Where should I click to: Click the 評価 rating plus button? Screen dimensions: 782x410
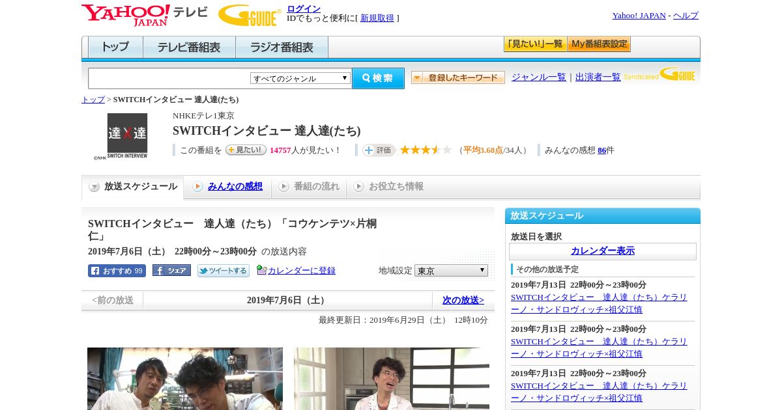[x=379, y=150]
